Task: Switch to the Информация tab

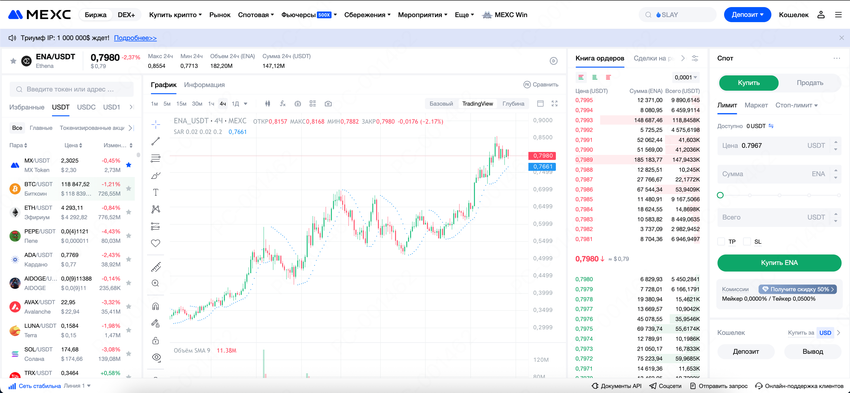Action: pyautogui.click(x=204, y=85)
